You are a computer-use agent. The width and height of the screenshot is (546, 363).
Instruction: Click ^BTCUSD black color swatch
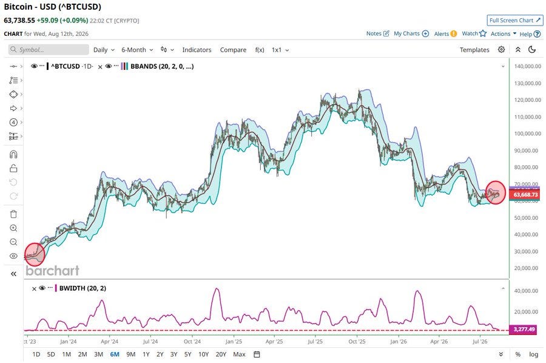pos(48,66)
